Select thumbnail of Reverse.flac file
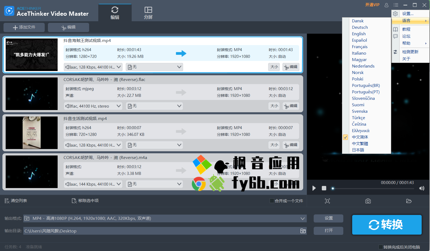Screen dimensions: 430x251 click(x=32, y=94)
